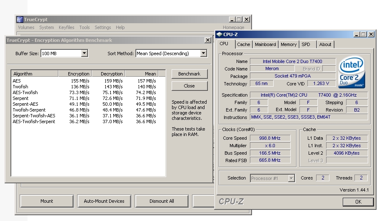Viewport: 384px width, 221px height.
Task: Click the Specification field value
Action: 309,95
